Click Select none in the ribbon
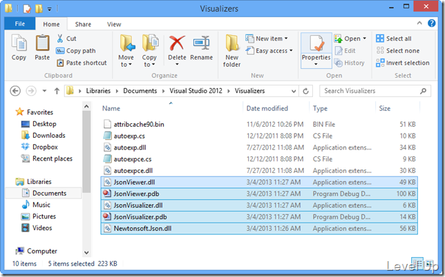The height and width of the screenshot is (277, 445). [x=398, y=51]
